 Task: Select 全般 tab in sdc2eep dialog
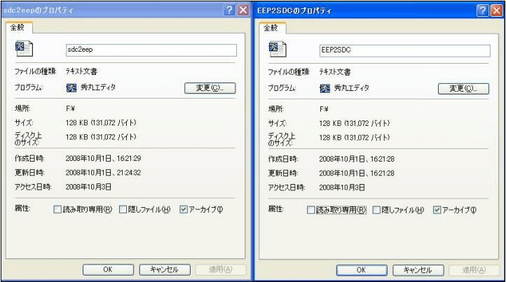coord(18,27)
